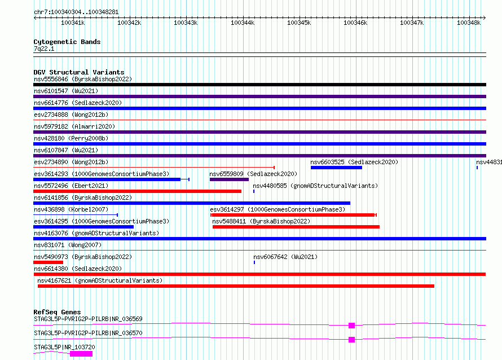Click the 7q22.1 cytogenetic band label
The image size is (502, 360).
(44, 49)
